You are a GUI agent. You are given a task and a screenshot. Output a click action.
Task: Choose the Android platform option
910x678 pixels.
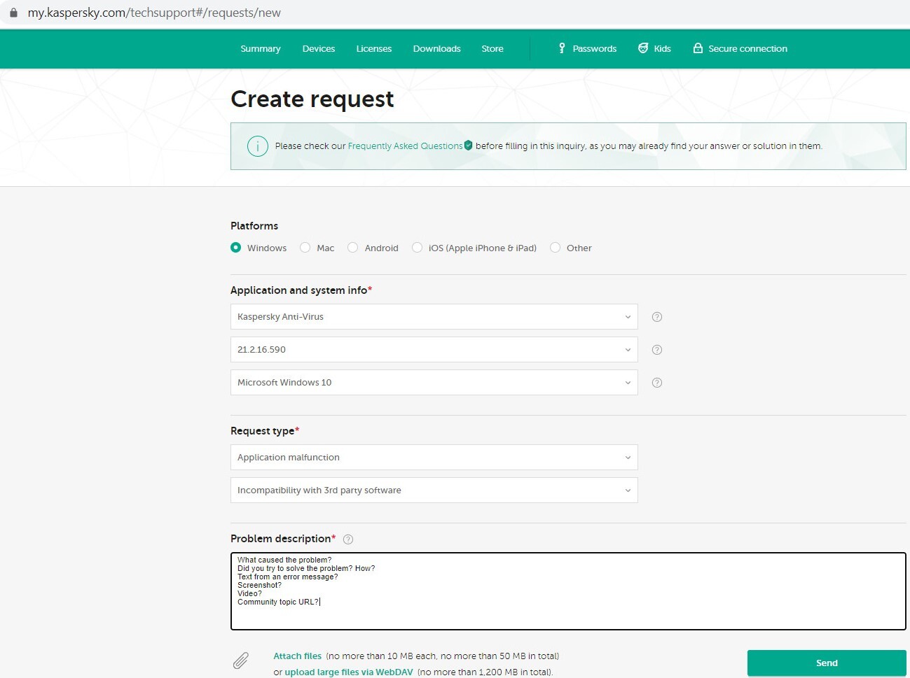353,248
